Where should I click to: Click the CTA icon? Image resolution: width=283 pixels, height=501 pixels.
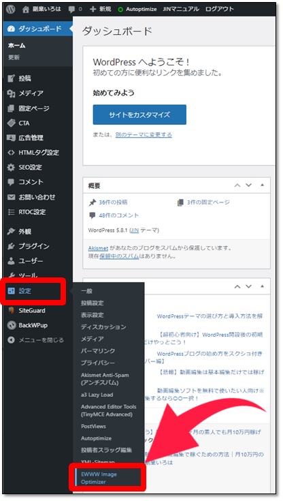coord(11,123)
